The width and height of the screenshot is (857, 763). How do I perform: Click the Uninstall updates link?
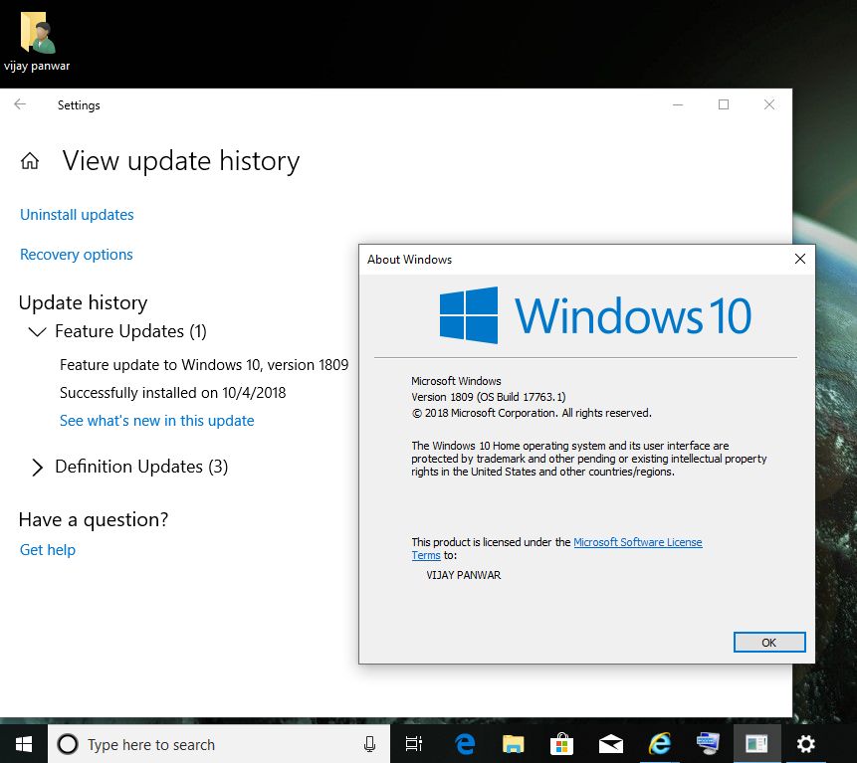point(77,215)
